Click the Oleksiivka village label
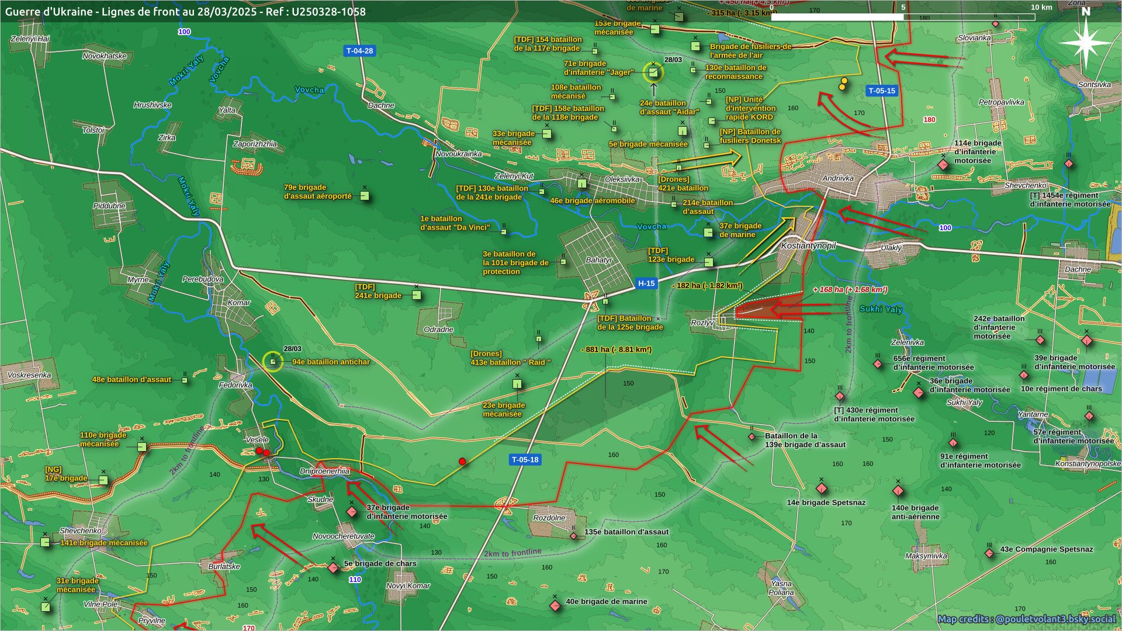Viewport: 1122px width, 631px height. [x=622, y=179]
